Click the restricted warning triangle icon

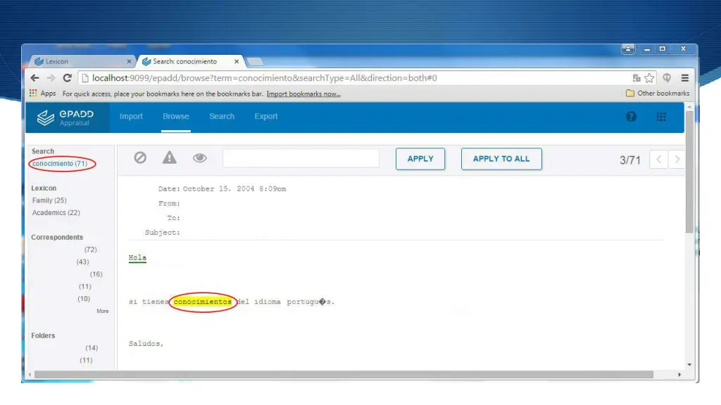[170, 158]
